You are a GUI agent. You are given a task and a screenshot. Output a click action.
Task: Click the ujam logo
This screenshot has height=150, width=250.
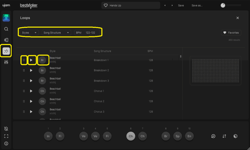(x=6, y=5)
